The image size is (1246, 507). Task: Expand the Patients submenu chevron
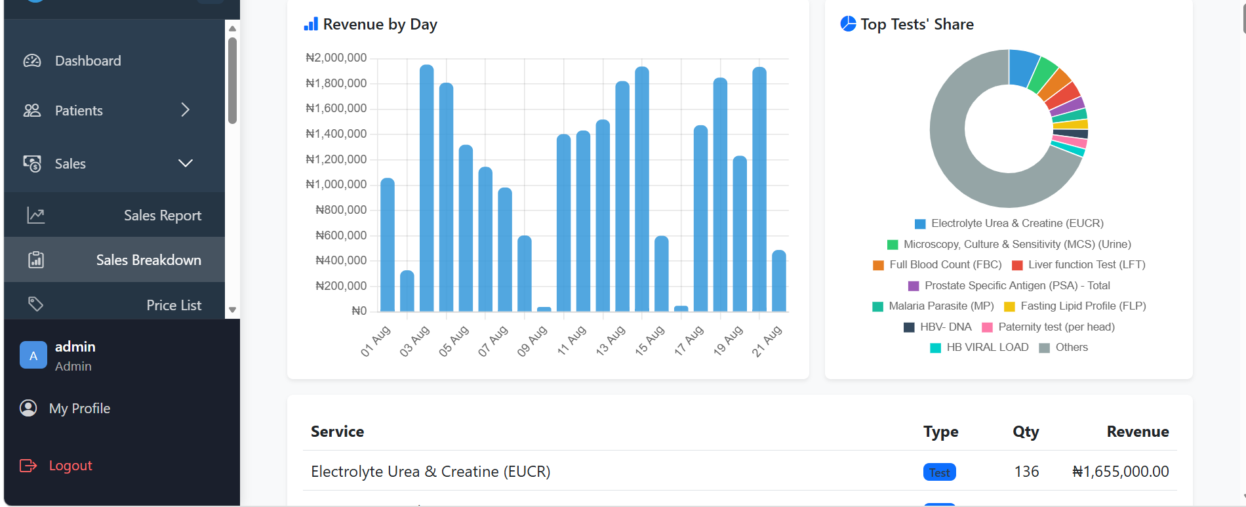pos(186,110)
